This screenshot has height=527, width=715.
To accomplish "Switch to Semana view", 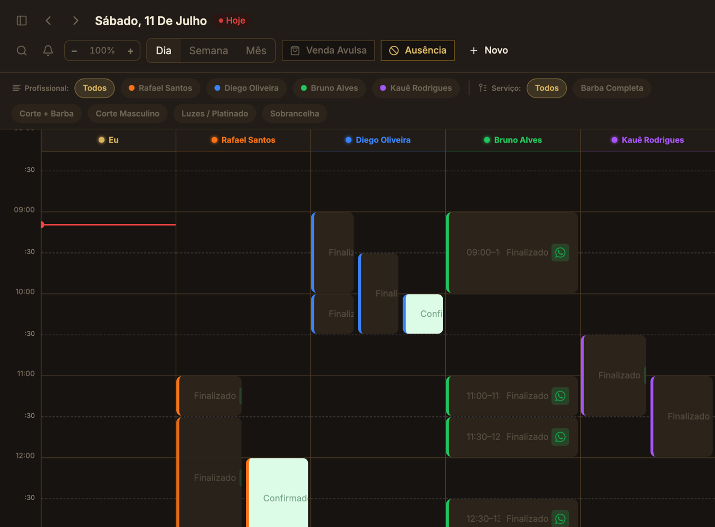I will pyautogui.click(x=208, y=51).
